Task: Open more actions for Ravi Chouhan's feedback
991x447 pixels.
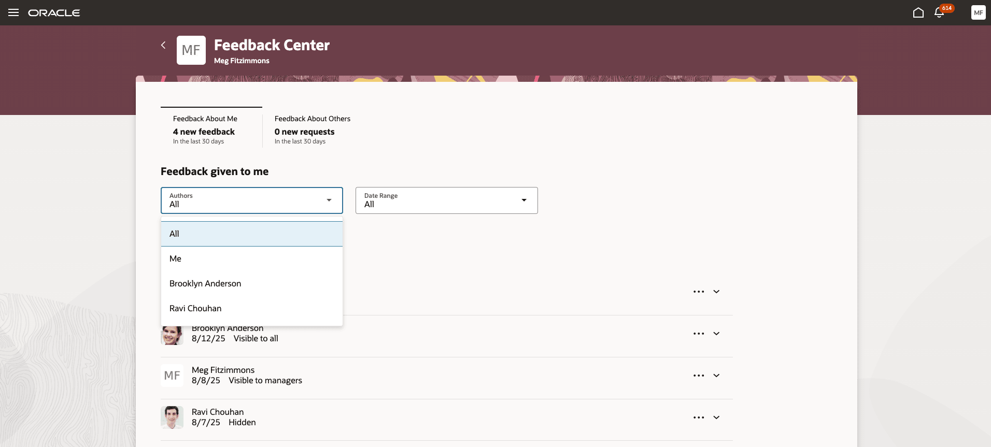Action: click(x=699, y=417)
